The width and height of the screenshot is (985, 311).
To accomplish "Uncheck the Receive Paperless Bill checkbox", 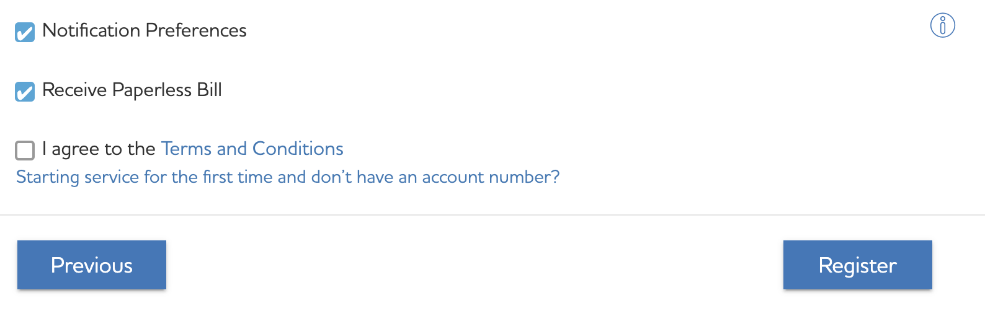I will (x=25, y=92).
